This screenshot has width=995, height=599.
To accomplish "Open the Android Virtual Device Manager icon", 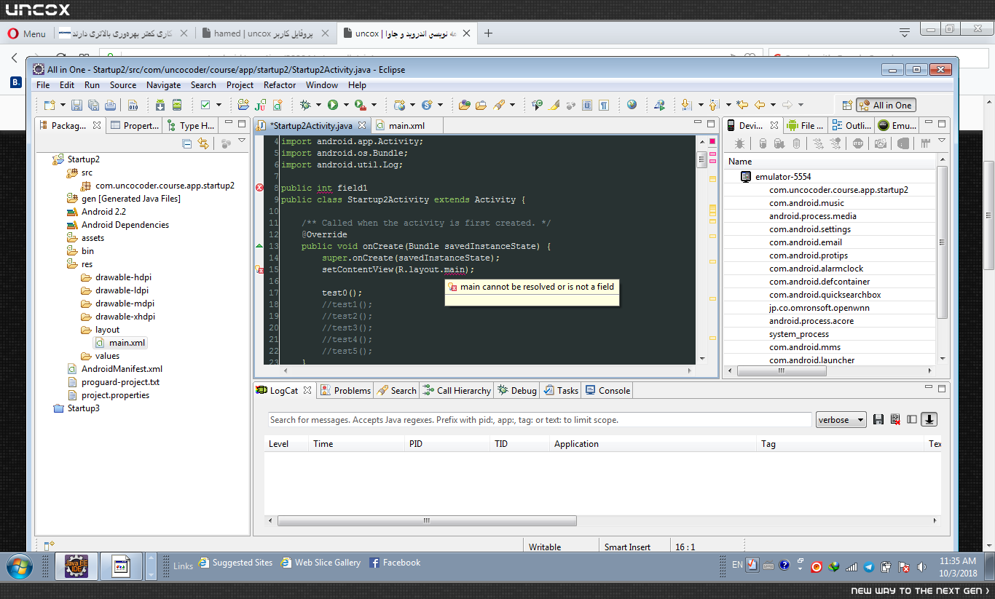I will pos(176,105).
